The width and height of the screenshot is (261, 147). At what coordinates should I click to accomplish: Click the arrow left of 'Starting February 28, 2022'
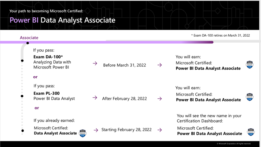[x=96, y=130]
